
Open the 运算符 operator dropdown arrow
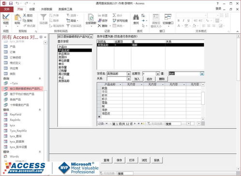[x=158, y=74]
